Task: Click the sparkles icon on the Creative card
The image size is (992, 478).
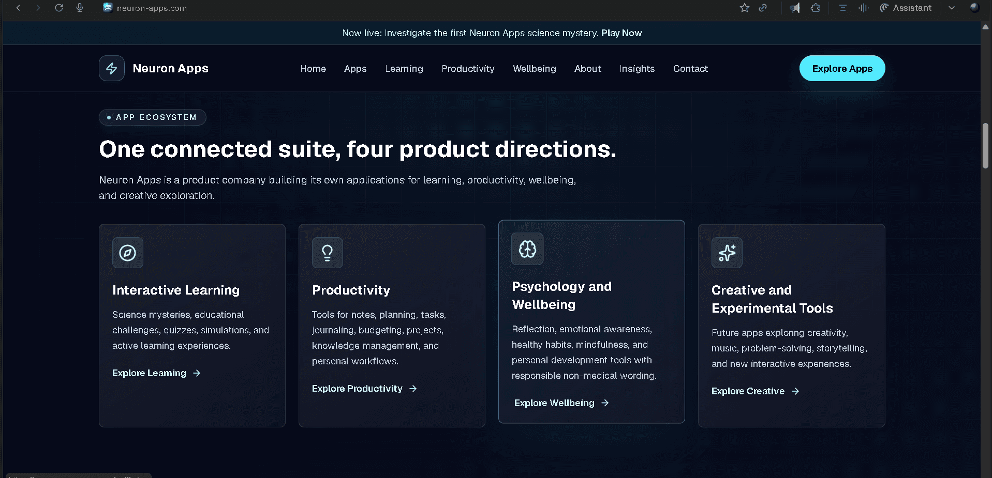Action: coord(727,253)
